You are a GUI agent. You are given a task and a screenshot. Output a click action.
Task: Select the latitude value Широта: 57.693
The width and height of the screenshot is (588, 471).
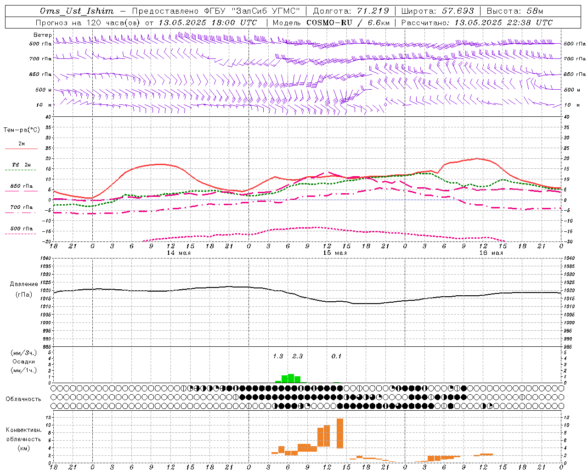(437, 11)
